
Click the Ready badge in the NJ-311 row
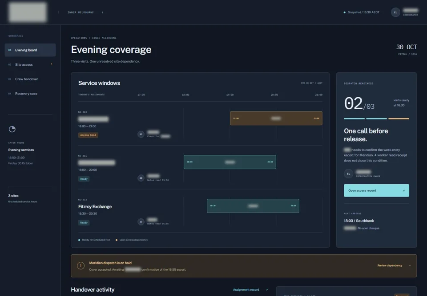[x=84, y=179]
